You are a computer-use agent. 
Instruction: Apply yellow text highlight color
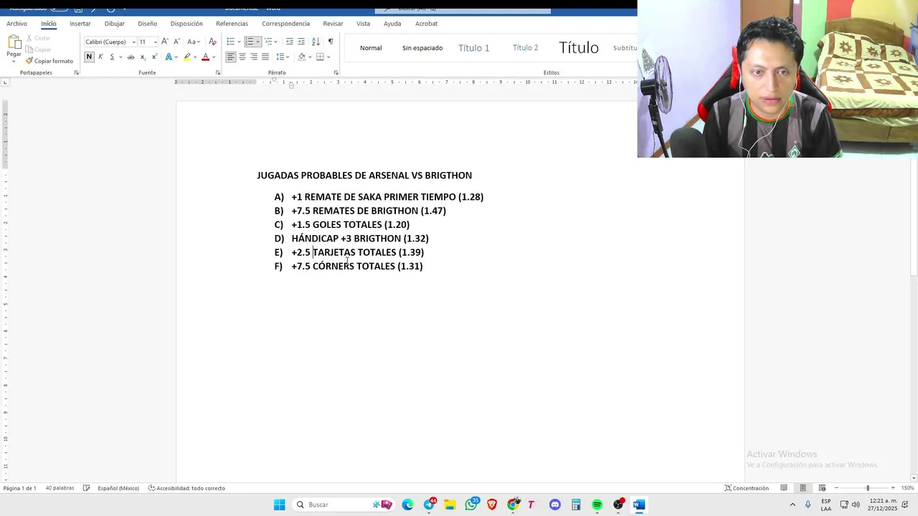click(x=187, y=57)
